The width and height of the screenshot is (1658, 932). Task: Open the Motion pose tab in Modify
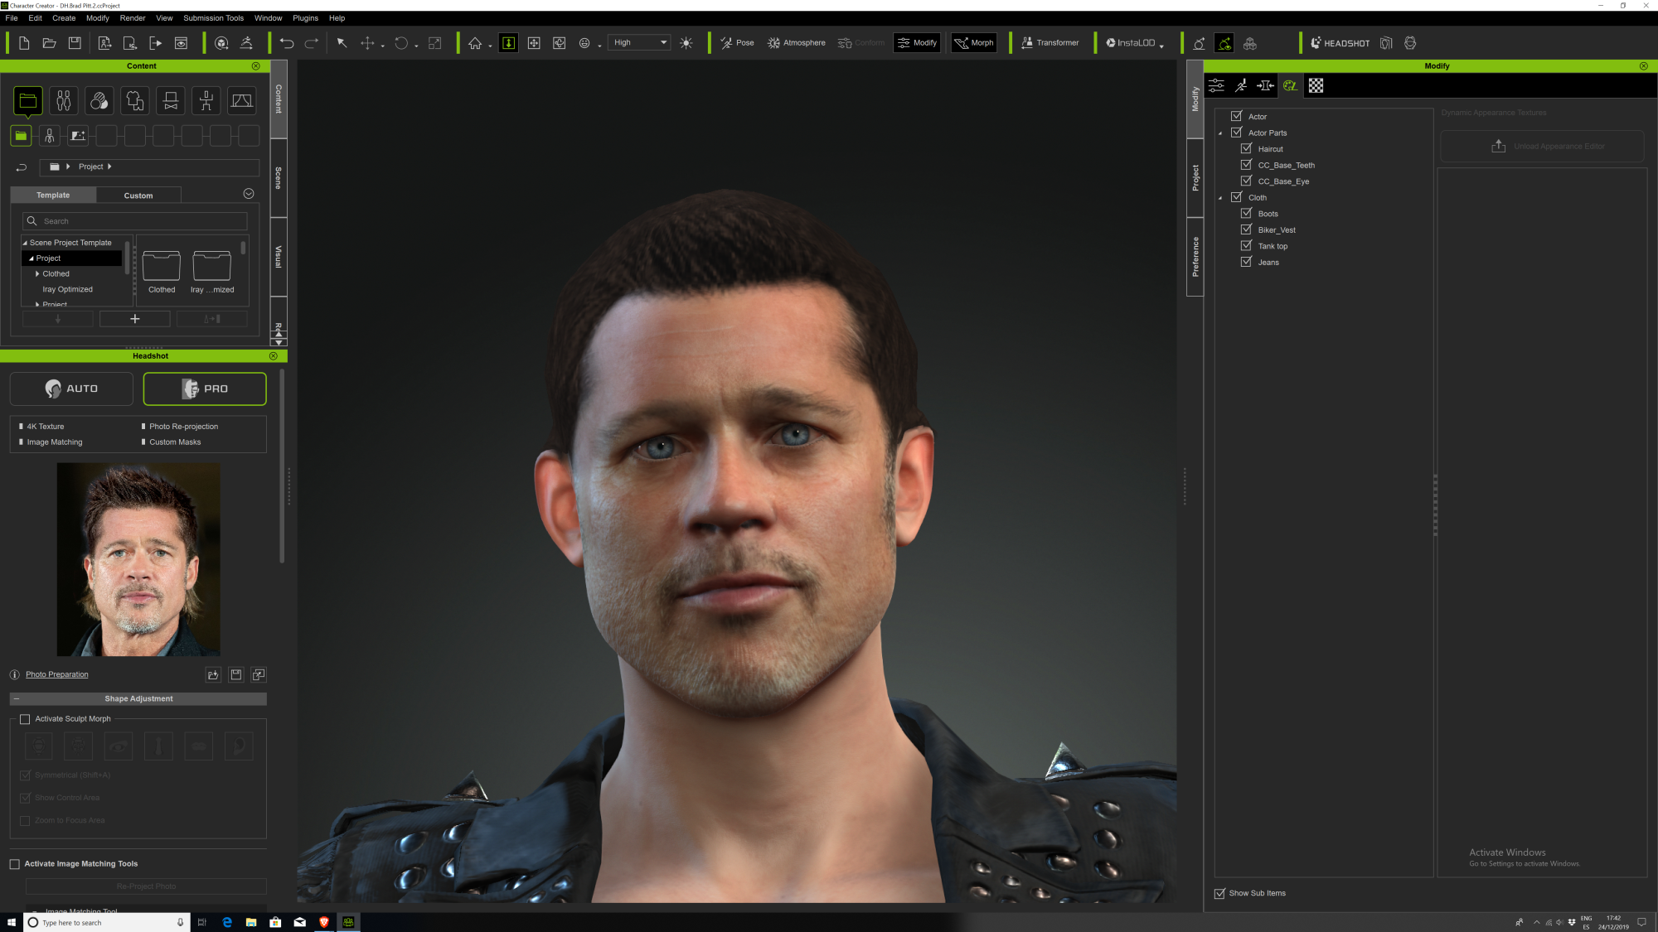(1241, 85)
